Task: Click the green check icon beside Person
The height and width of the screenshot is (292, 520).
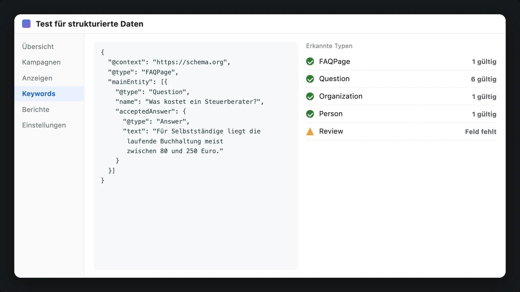Action: click(310, 114)
